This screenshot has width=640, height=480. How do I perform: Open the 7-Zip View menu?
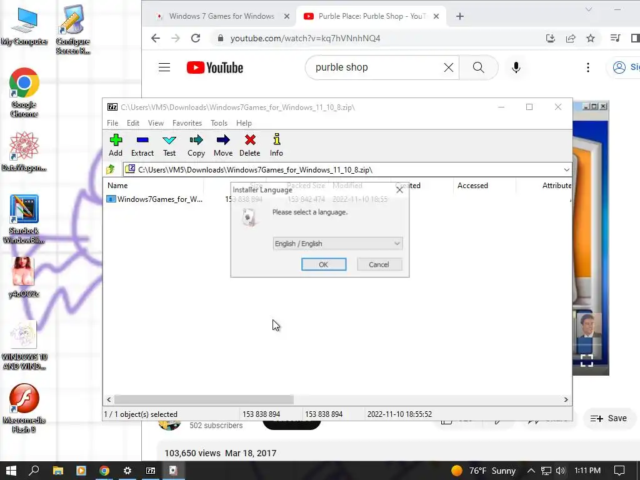click(x=156, y=123)
